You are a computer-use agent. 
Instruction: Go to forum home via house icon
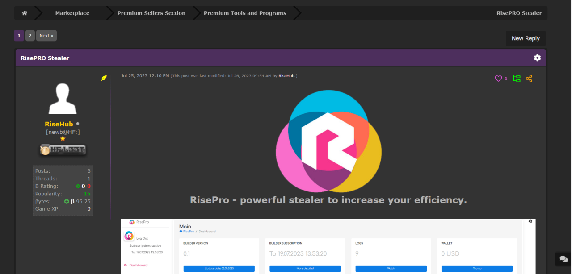pyautogui.click(x=25, y=13)
